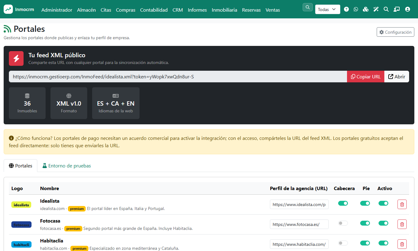Click the "Portales" page title
The image size is (418, 251).
[x=29, y=29]
